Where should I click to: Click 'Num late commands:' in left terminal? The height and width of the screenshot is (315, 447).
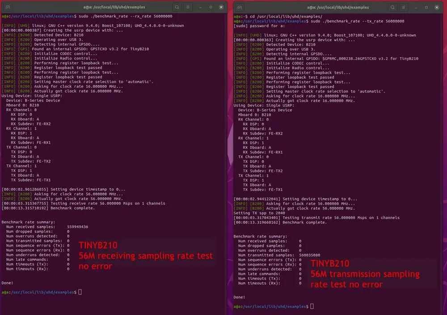[27, 260]
